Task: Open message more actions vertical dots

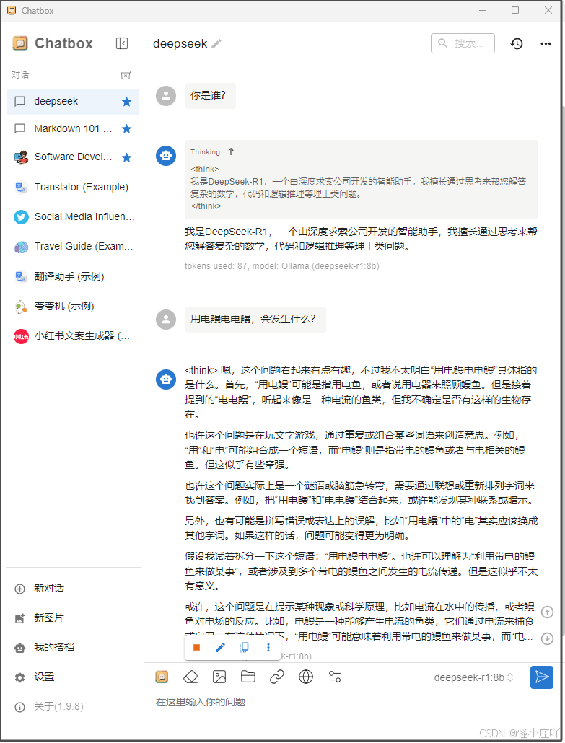Action: 268,647
